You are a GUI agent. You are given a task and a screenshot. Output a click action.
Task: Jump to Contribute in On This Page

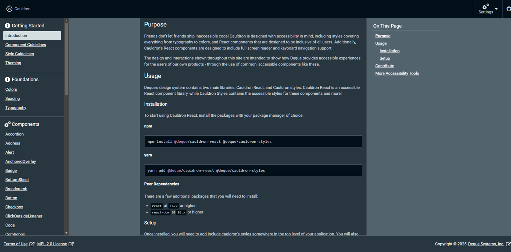385,66
